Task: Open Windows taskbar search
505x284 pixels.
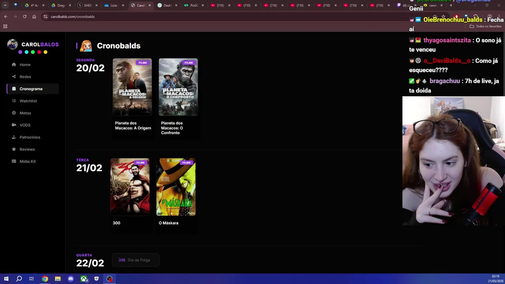Action: click(x=19, y=279)
